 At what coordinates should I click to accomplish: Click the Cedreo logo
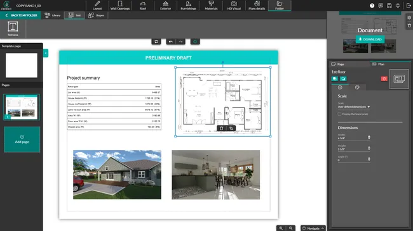pos(6,5)
